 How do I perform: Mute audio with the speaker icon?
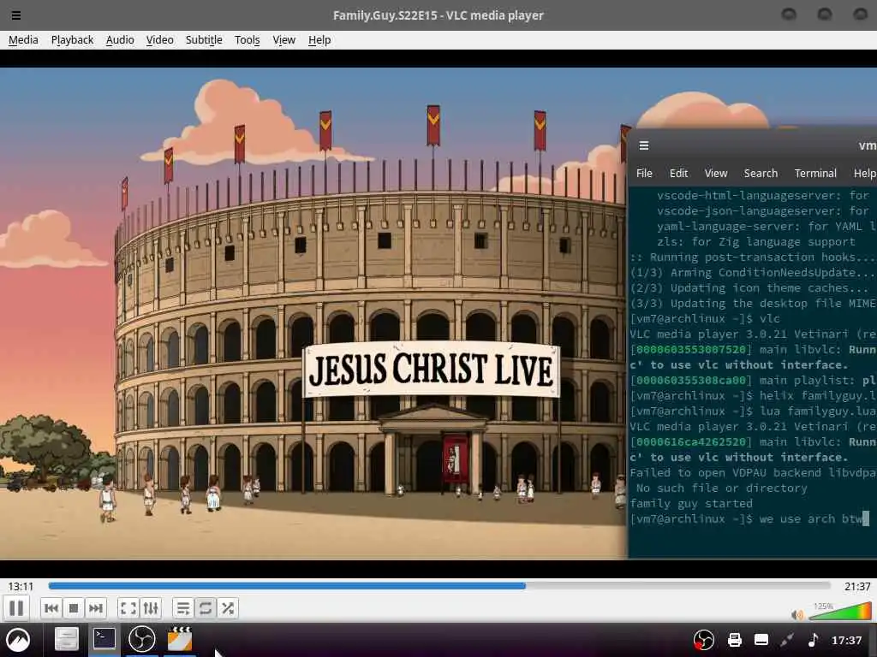pos(797,615)
